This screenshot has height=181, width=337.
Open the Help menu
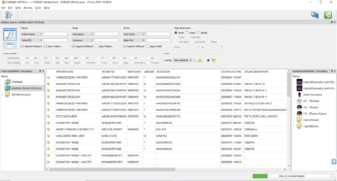[47, 8]
